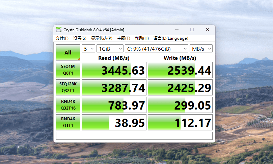Open the 设置(S) menu
Screen dimensions: 273x164
[x=80, y=38]
